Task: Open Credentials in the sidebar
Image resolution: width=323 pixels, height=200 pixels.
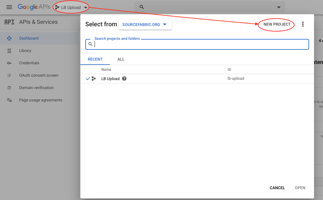Action: tap(39, 63)
